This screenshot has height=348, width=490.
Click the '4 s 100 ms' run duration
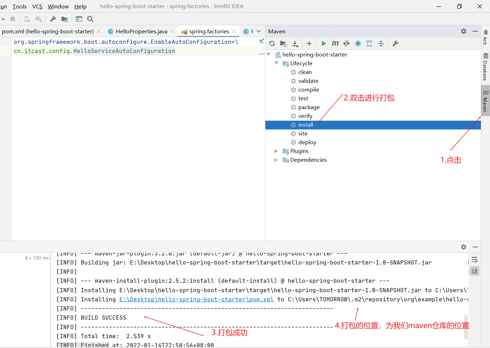coord(37,258)
